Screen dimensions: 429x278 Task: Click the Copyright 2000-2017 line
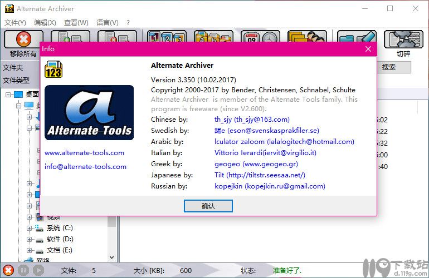pyautogui.click(x=253, y=90)
